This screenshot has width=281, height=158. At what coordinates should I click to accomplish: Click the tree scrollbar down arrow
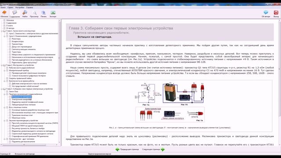pyautogui.click(x=60, y=143)
